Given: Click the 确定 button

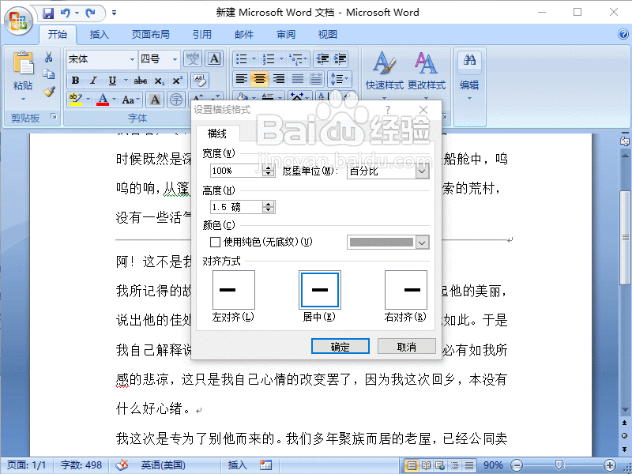Looking at the screenshot, I should 340,346.
